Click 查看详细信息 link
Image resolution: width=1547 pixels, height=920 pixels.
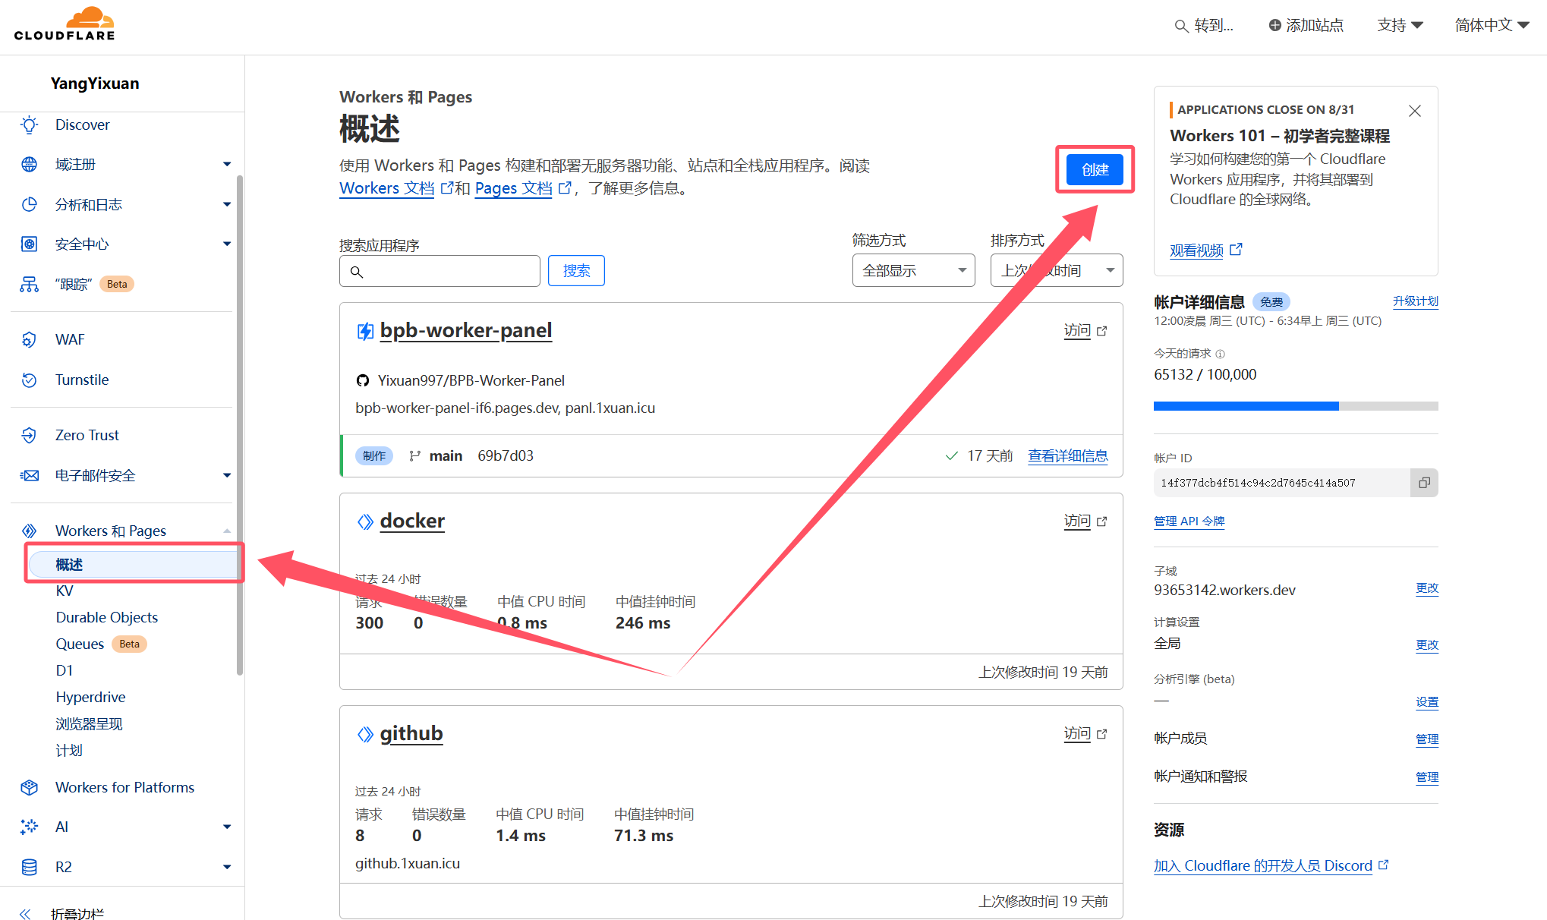[1067, 455]
